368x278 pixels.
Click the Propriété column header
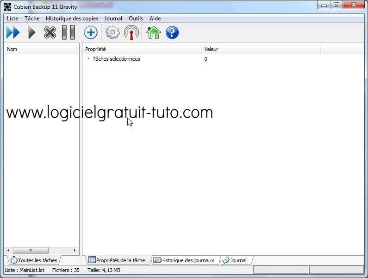pos(142,50)
